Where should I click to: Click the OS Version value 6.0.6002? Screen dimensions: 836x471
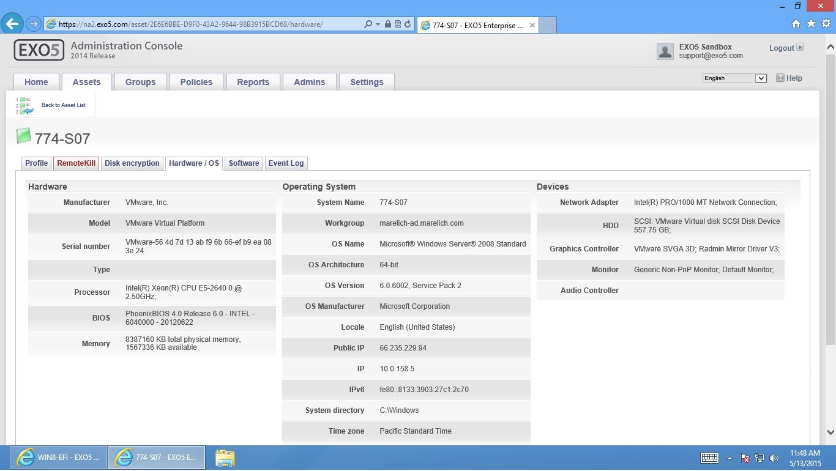tap(420, 286)
